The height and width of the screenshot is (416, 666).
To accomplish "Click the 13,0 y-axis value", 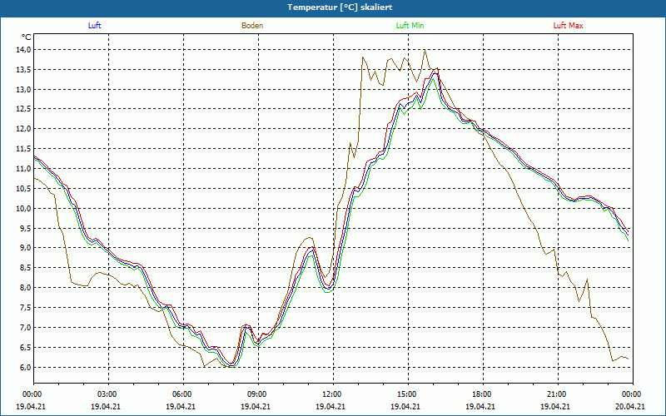I will pos(24,90).
